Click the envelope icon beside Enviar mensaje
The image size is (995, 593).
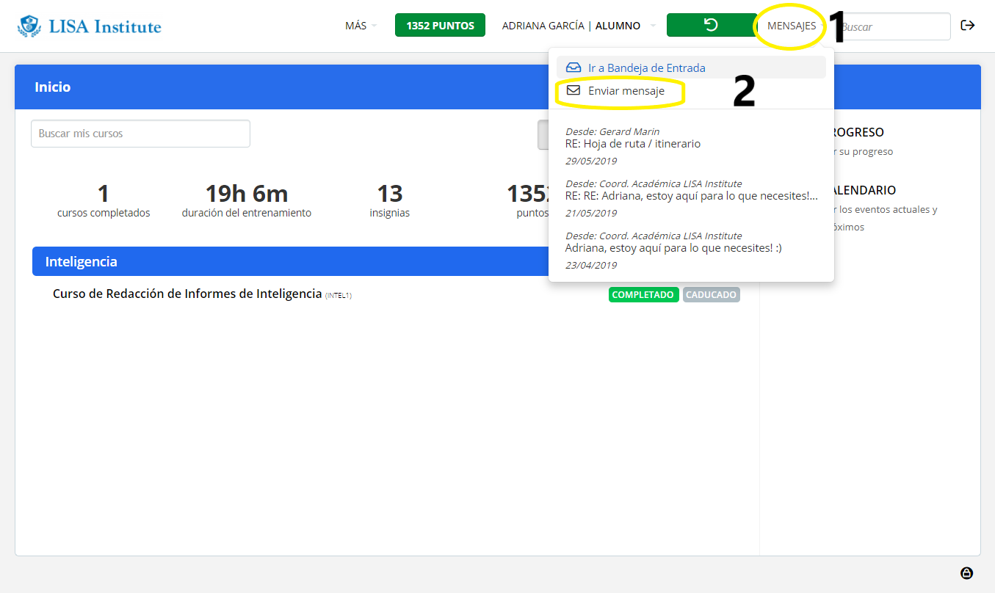point(574,91)
